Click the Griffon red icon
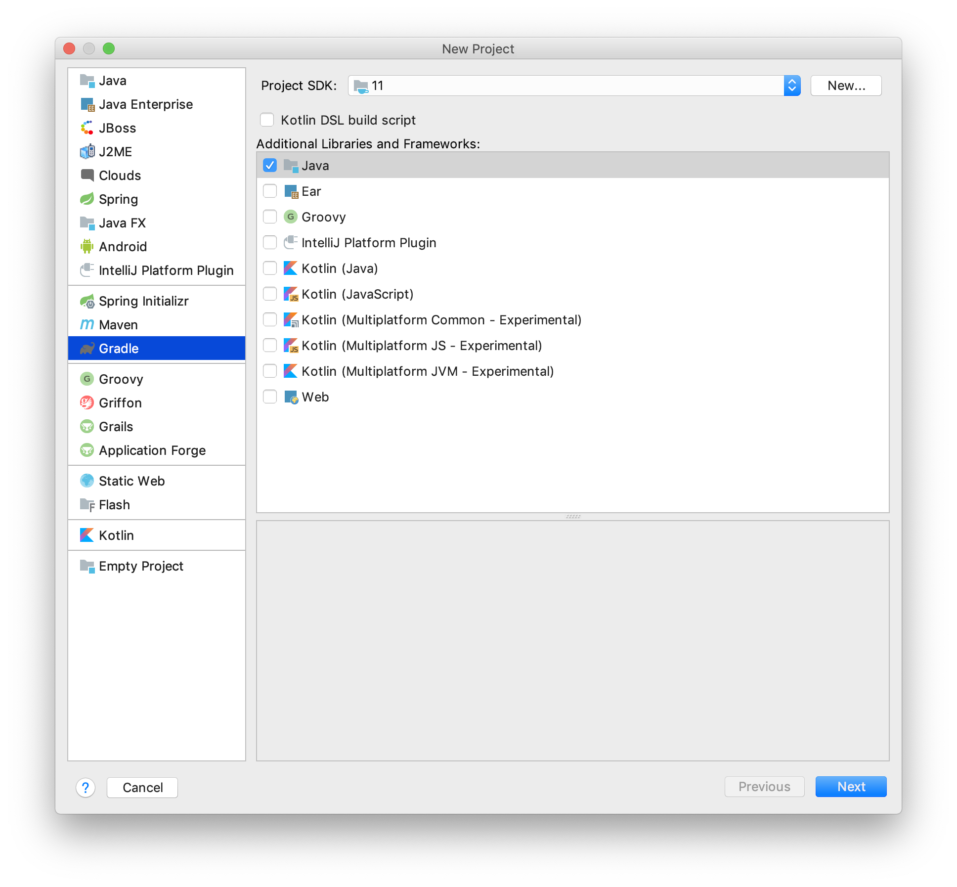Viewport: 957px width, 887px height. pos(87,402)
